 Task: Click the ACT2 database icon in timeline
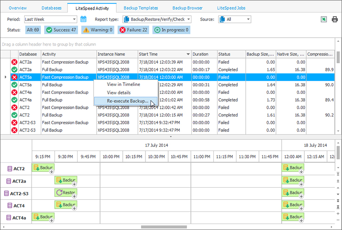pyautogui.click(x=8, y=168)
